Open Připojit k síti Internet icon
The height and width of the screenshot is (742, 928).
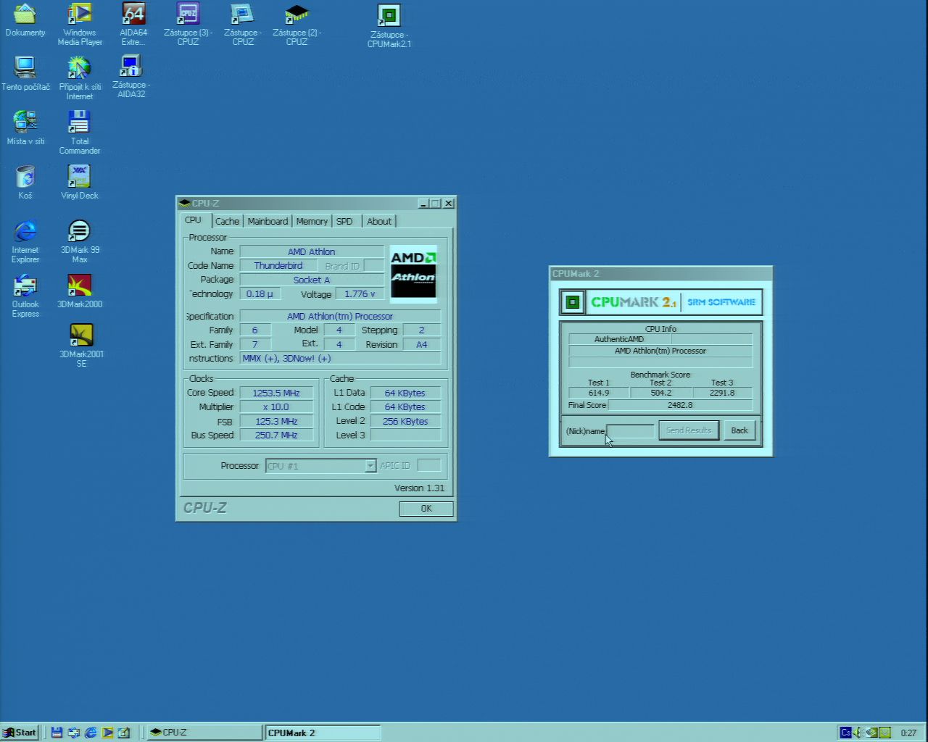pyautogui.click(x=80, y=78)
